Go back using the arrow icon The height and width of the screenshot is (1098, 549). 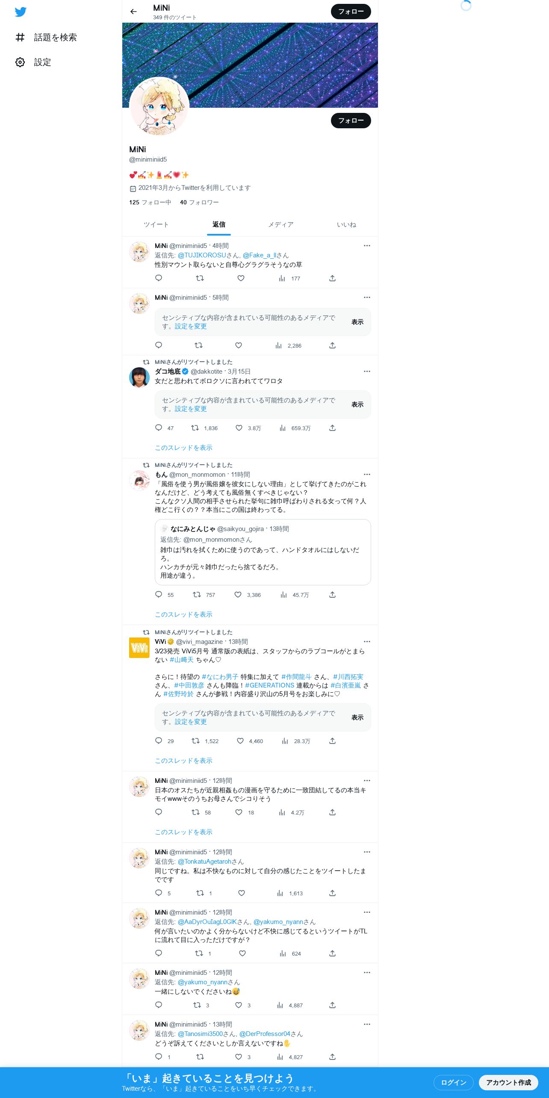[133, 12]
